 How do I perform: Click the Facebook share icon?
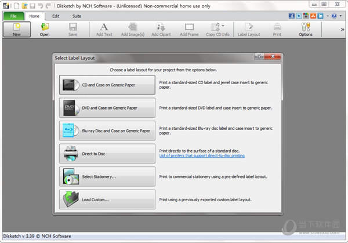tap(291, 16)
